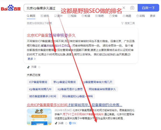Open the 北京 result thumbnail image
This screenshot has height=130, width=161.
(39, 117)
